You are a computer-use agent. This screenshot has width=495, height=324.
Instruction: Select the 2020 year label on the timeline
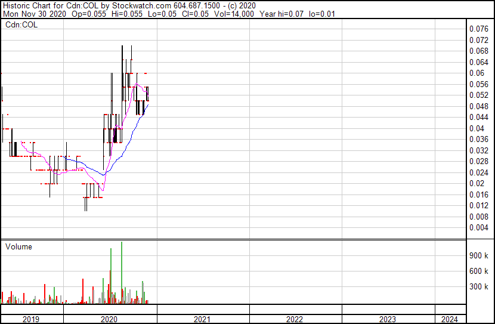(110, 319)
